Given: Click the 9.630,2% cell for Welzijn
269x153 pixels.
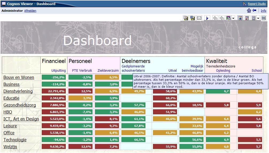Looking at the screenshot, I should (54, 147).
